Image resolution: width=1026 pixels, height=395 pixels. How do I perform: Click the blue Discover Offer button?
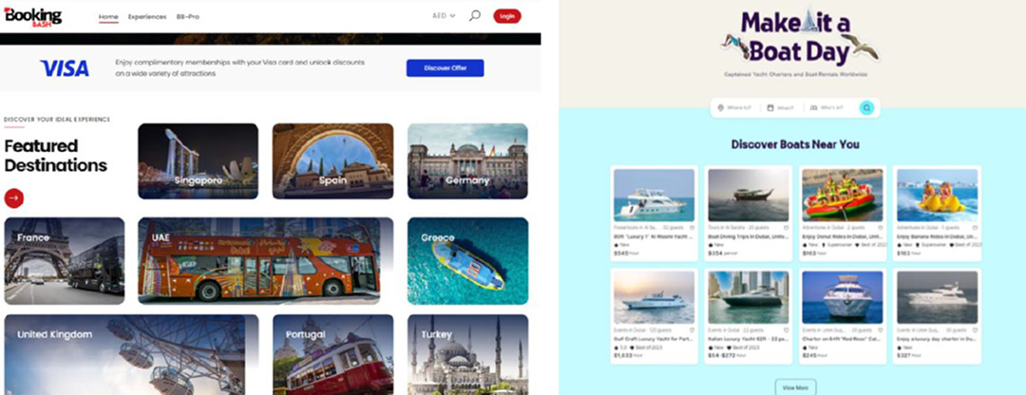click(x=445, y=68)
